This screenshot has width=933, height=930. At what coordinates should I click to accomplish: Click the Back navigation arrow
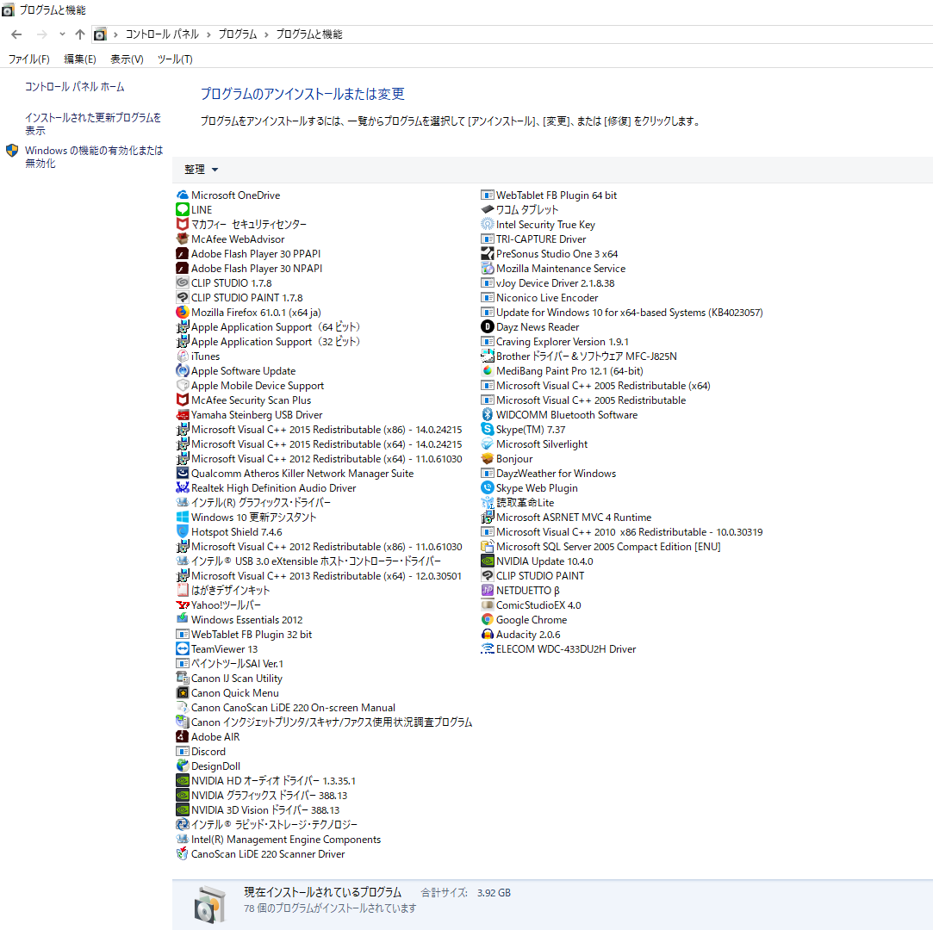click(16, 34)
